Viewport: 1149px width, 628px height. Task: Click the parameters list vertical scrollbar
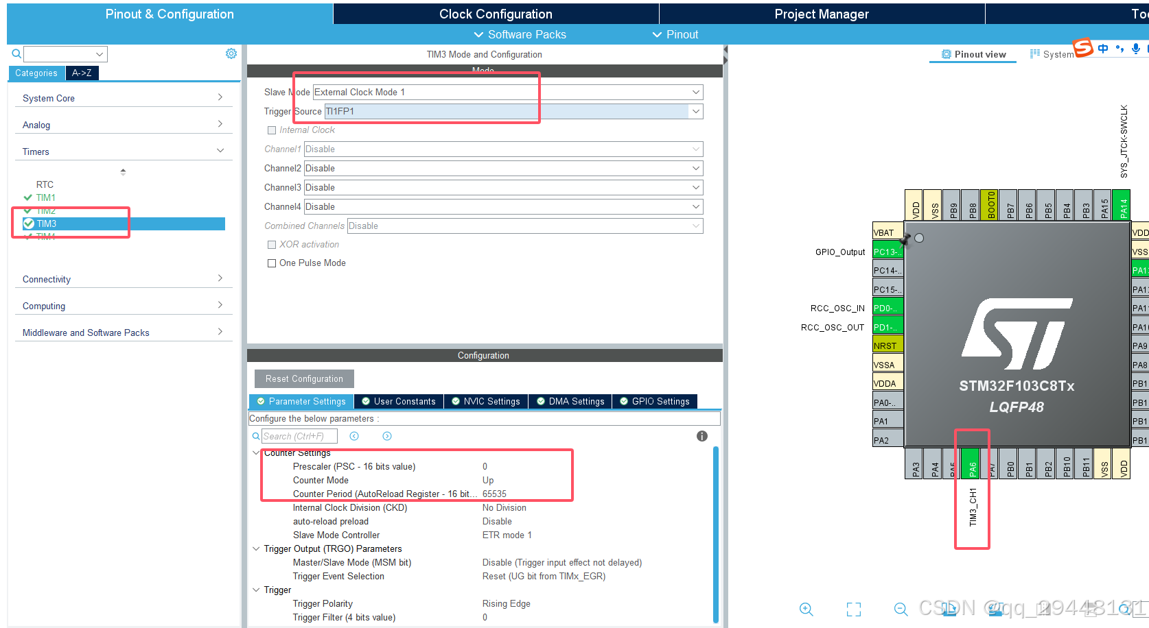(x=716, y=535)
